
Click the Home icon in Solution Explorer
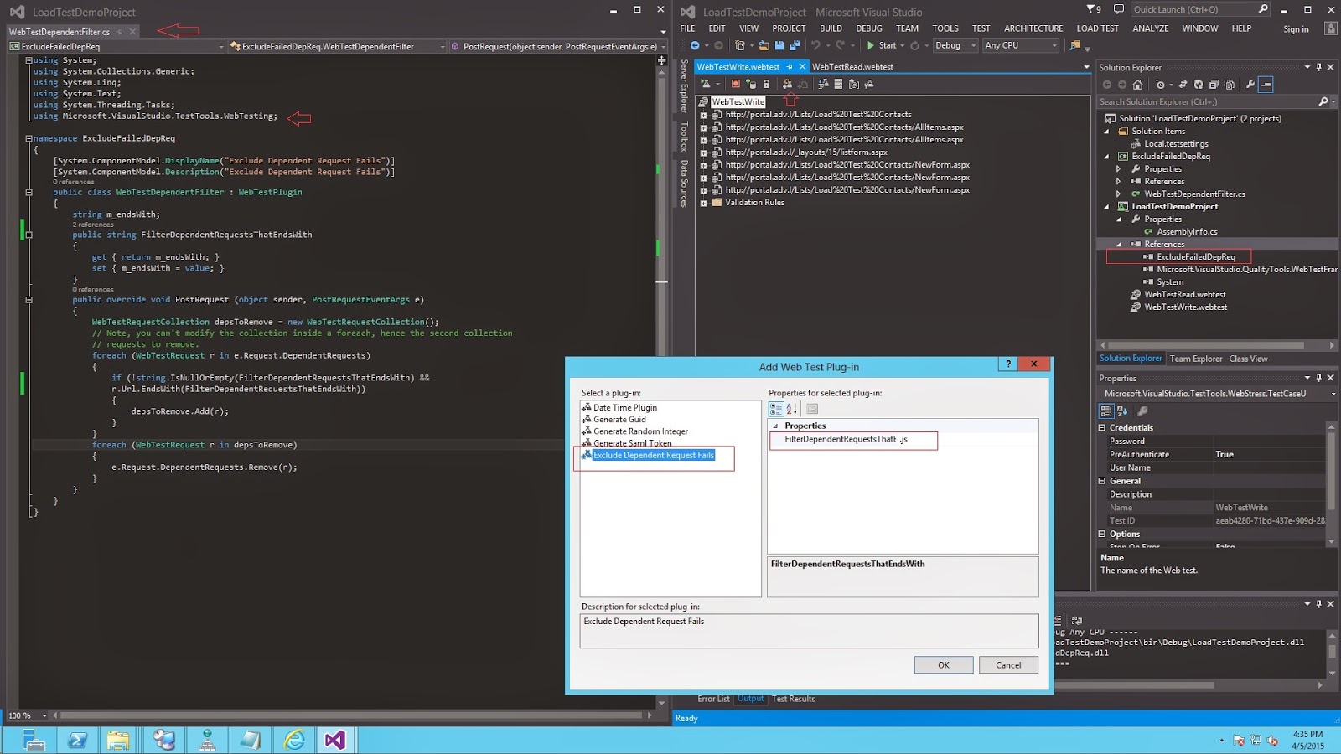click(1137, 85)
